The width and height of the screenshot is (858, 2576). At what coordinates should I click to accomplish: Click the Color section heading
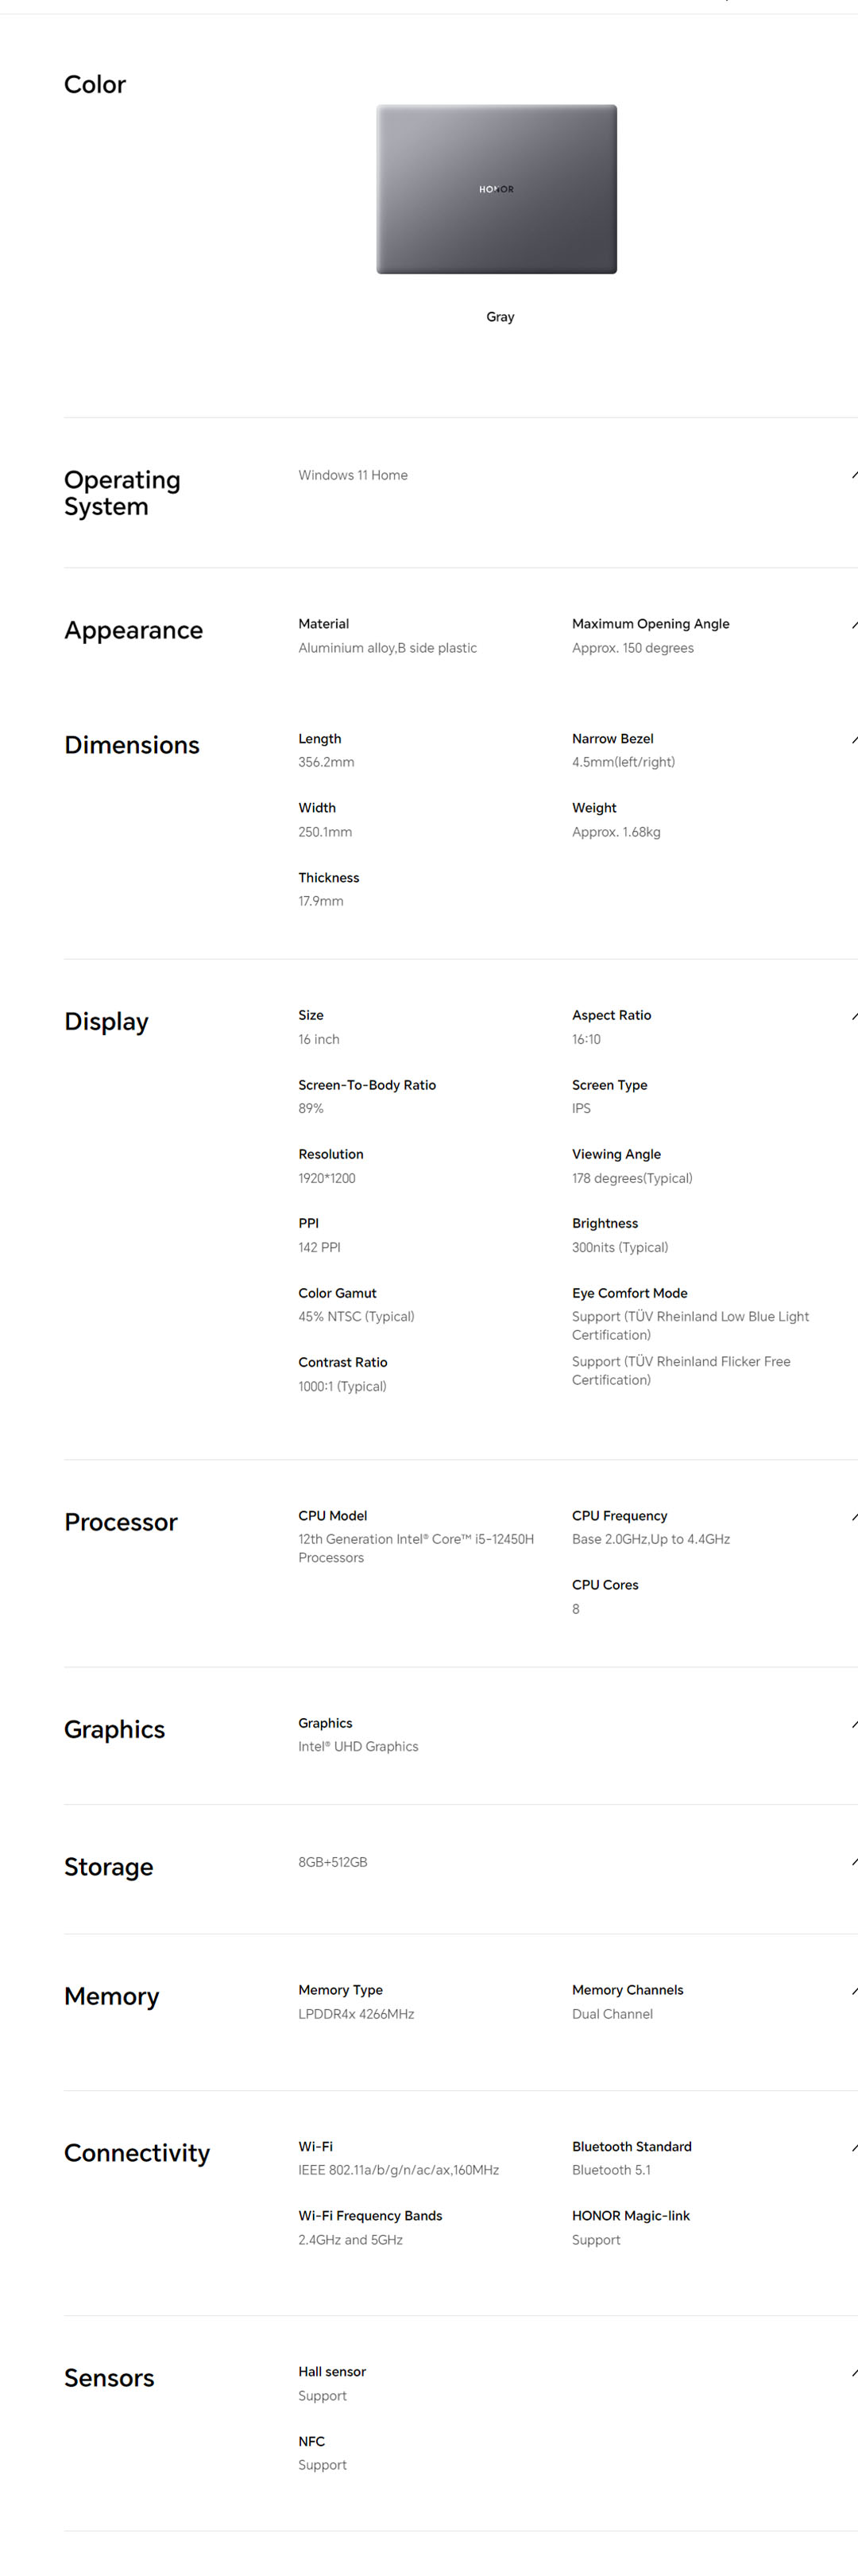95,85
